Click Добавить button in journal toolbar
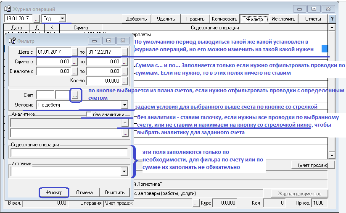Image resolution: width=346 pixels, height=213 pixels. pyautogui.click(x=136, y=19)
